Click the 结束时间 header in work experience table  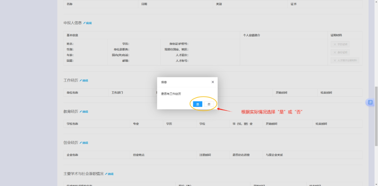coord(326,93)
